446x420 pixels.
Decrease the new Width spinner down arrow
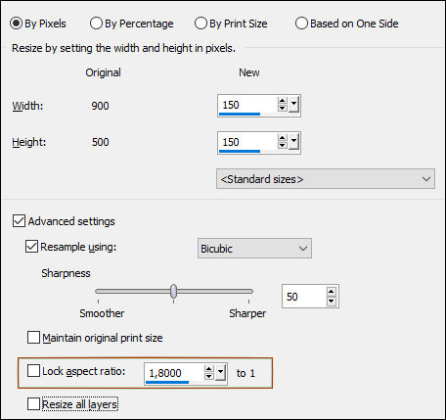coord(282,108)
